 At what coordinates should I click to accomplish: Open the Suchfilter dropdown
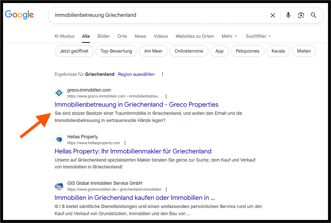point(258,36)
